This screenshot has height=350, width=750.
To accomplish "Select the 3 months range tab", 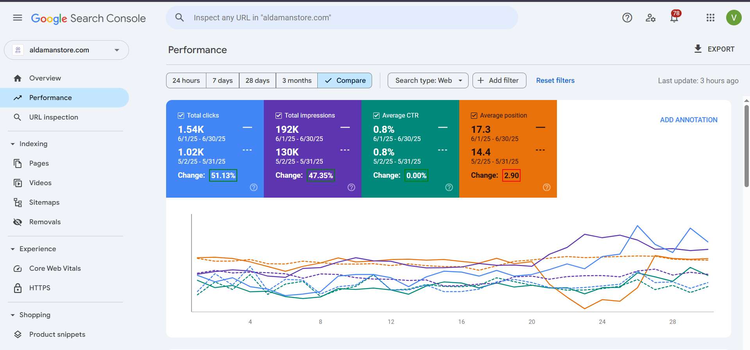I will click(297, 80).
